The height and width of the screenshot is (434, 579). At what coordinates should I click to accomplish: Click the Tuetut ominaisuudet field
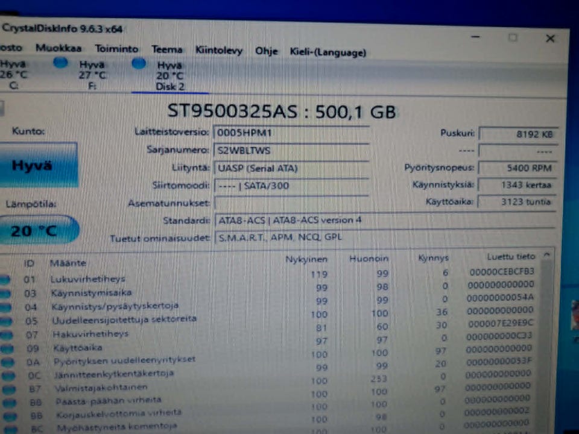[x=385, y=237]
